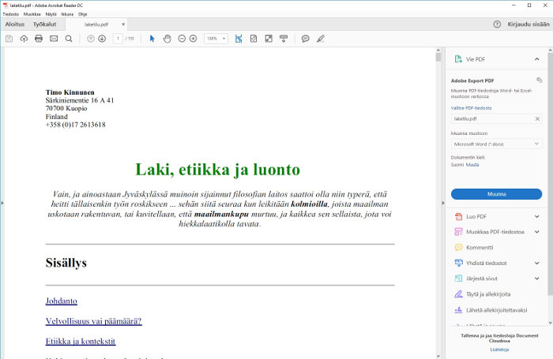Click tools pane scrollbar down arrow
The height and width of the screenshot is (359, 553).
click(550, 323)
